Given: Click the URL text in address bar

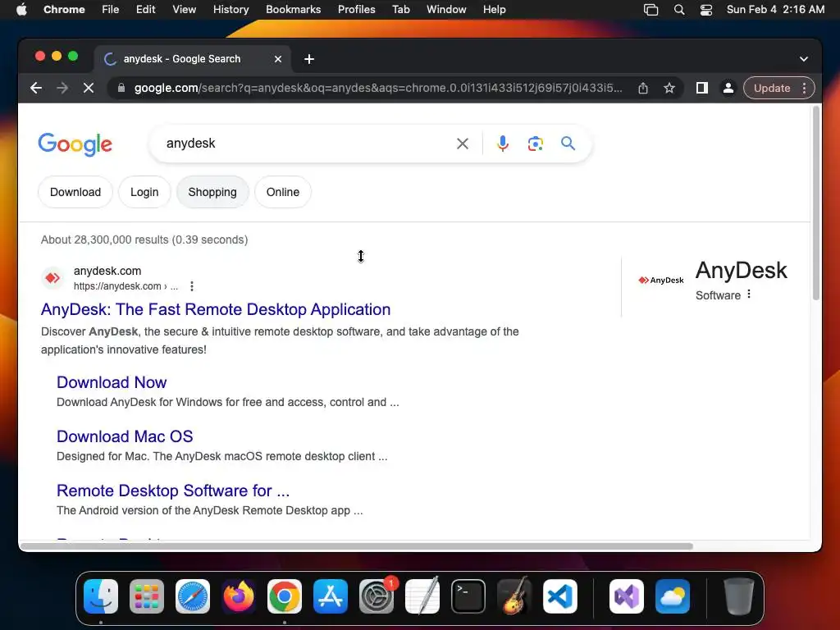Looking at the screenshot, I should click(378, 88).
